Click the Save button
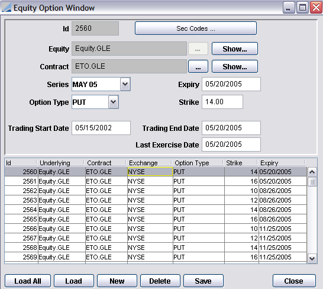Image resolution: width=323 pixels, height=289 pixels. click(203, 281)
